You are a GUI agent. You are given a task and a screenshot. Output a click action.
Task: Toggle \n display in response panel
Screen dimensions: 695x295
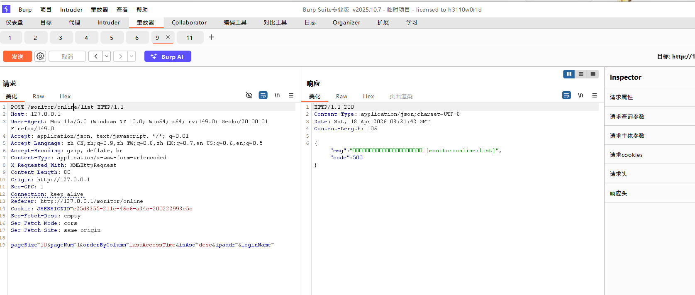(580, 95)
